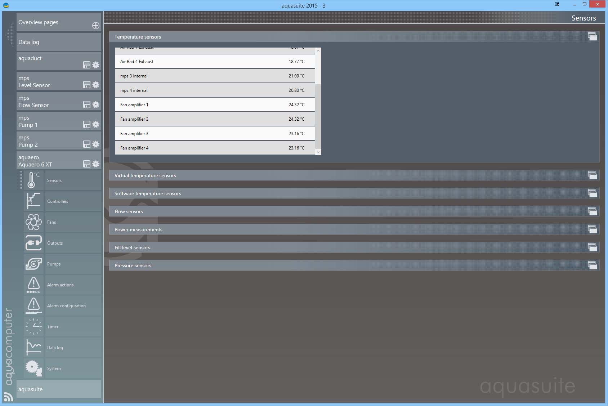Open the Timer clock icon
The width and height of the screenshot is (608, 406).
coord(33,326)
